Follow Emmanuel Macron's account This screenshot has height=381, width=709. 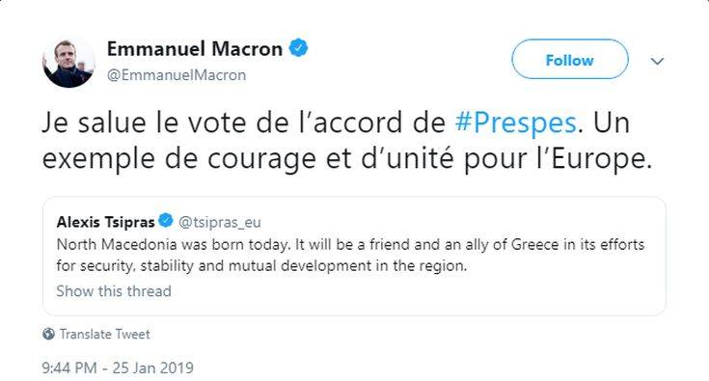[570, 59]
